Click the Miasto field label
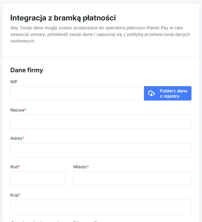 tap(80, 167)
